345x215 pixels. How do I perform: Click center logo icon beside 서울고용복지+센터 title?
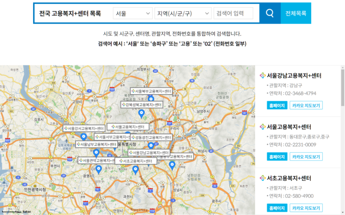[x=263, y=127]
